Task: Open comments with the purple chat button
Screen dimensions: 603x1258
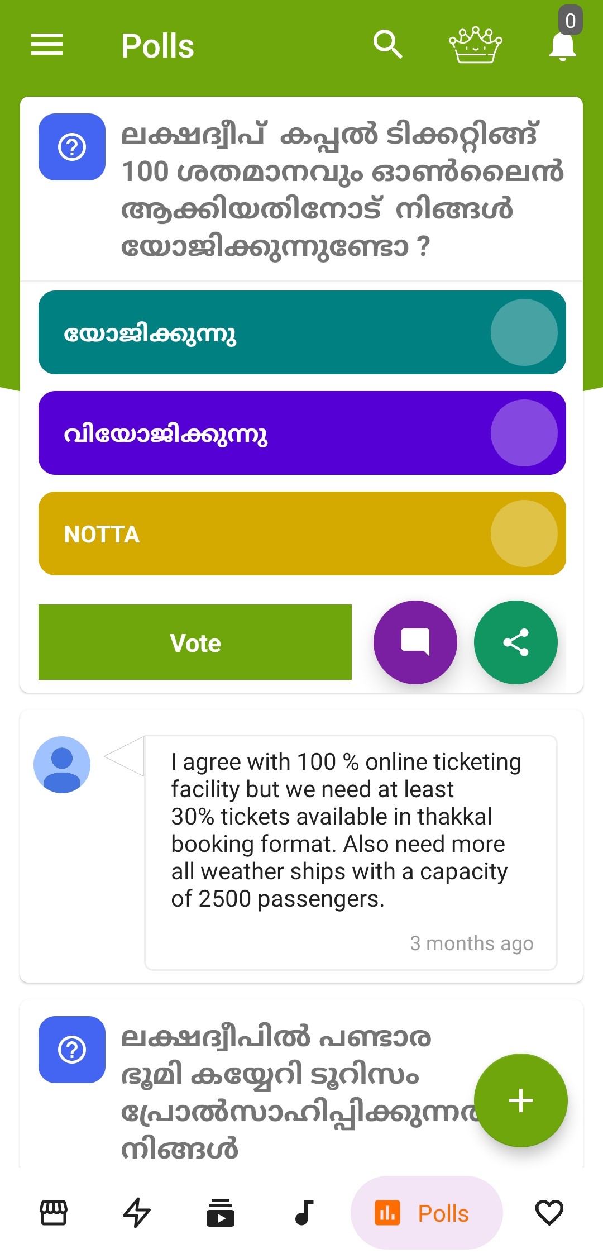Action: 415,642
